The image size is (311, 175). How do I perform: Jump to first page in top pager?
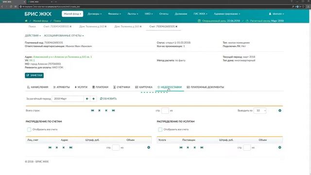click(x=92, y=110)
